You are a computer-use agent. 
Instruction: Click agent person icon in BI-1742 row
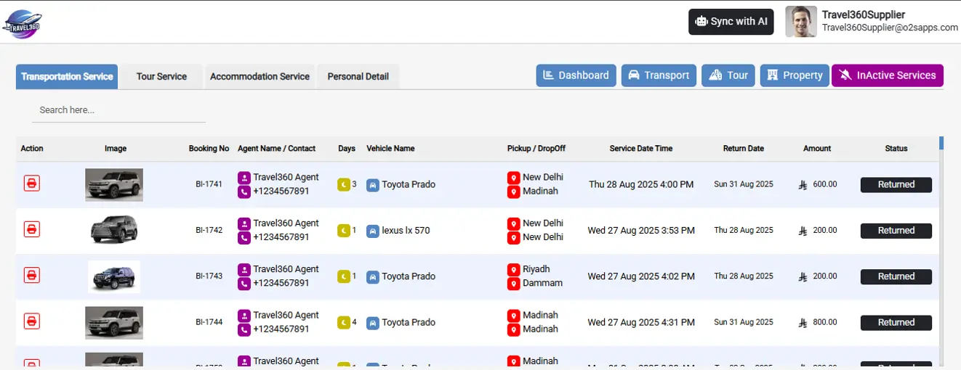click(x=244, y=223)
